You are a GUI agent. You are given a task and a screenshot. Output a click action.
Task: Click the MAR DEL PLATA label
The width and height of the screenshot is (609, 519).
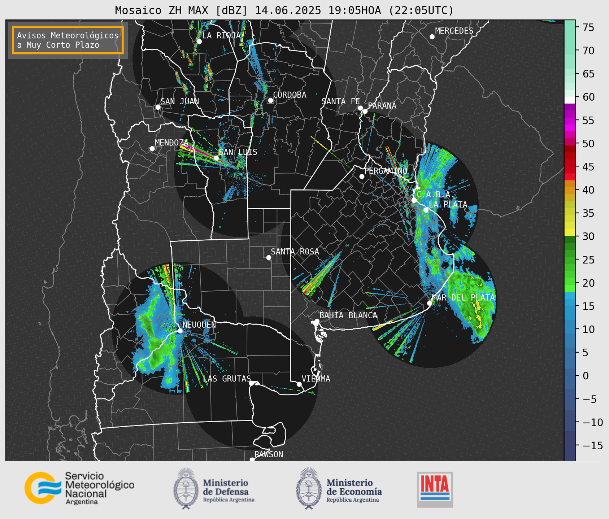[x=463, y=297]
